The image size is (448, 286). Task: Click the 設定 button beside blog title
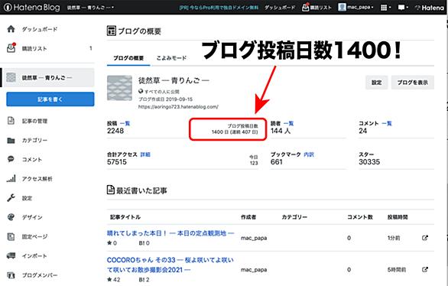(x=376, y=83)
